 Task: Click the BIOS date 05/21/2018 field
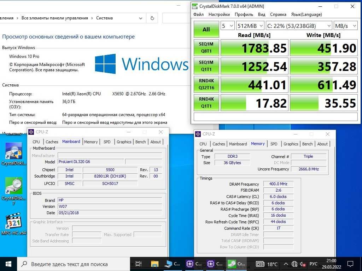110,213
